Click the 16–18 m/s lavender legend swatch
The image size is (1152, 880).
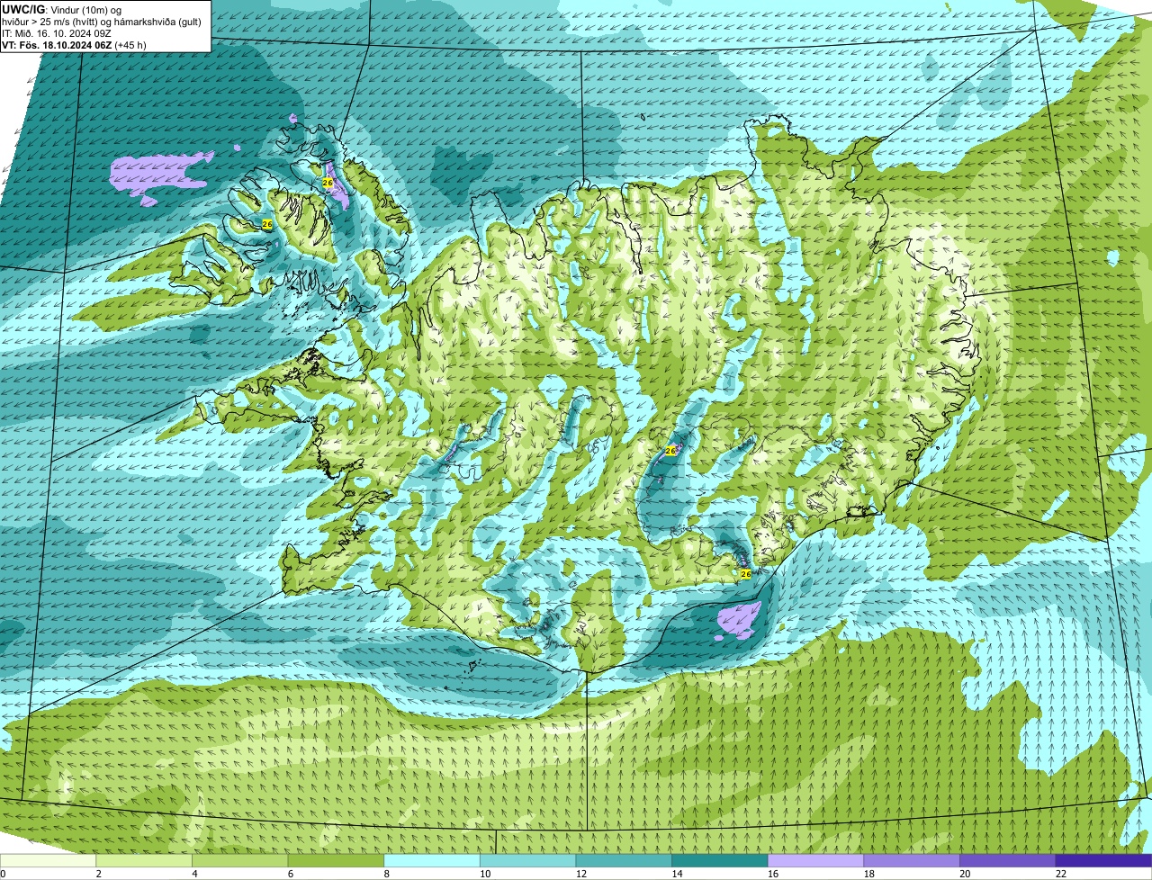click(x=815, y=861)
